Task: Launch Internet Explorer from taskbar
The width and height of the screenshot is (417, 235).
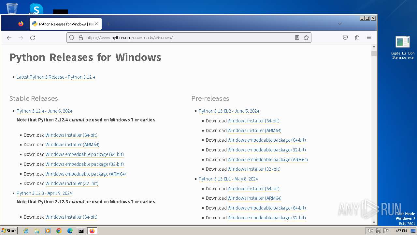Action: (x=26, y=231)
